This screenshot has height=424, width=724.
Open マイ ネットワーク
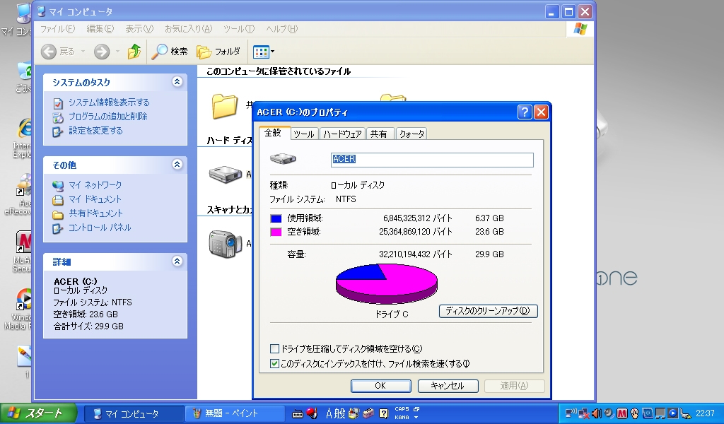click(x=95, y=185)
